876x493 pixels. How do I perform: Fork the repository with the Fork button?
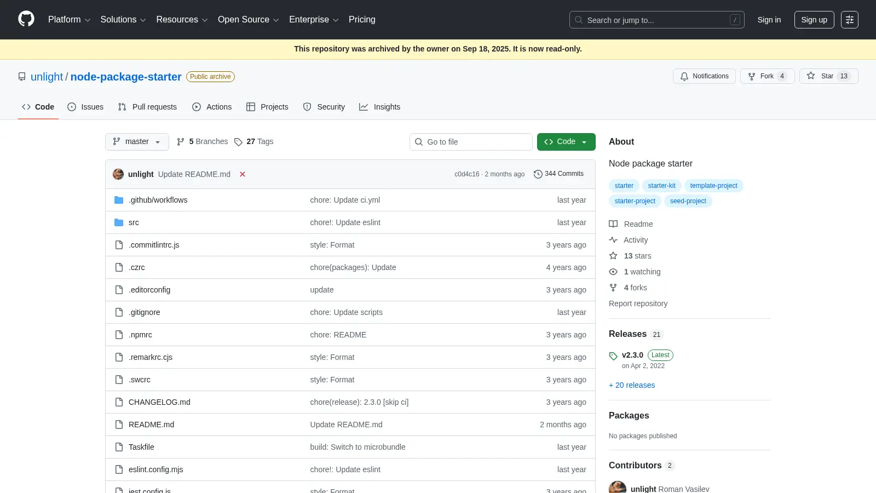click(767, 76)
